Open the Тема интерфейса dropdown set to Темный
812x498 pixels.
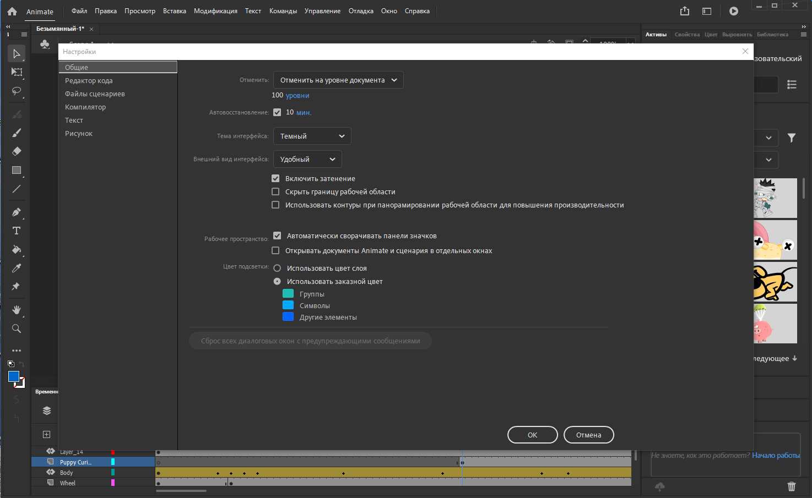pyautogui.click(x=312, y=136)
